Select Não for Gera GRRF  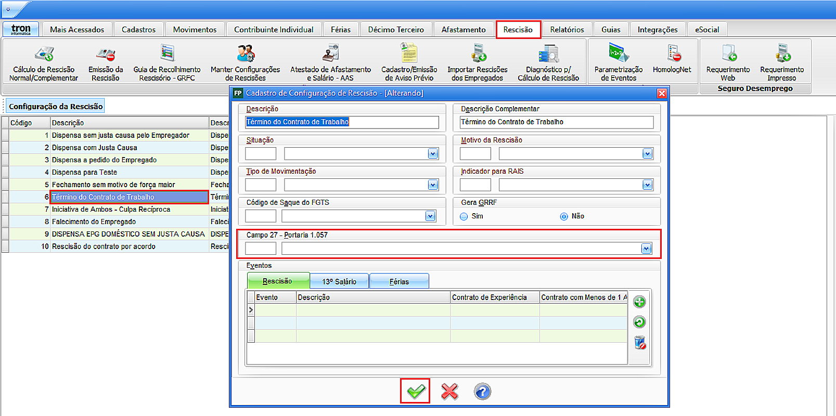[x=564, y=216]
